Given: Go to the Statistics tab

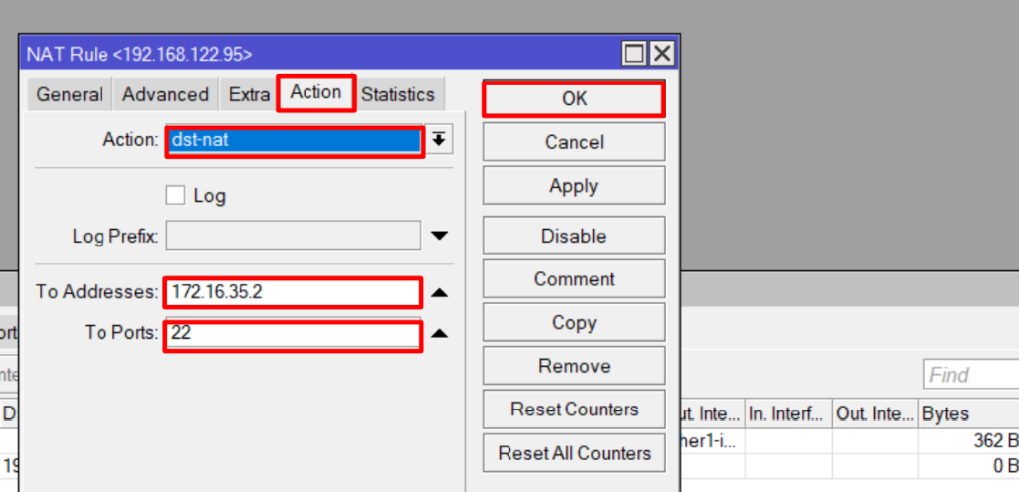Looking at the screenshot, I should point(398,95).
